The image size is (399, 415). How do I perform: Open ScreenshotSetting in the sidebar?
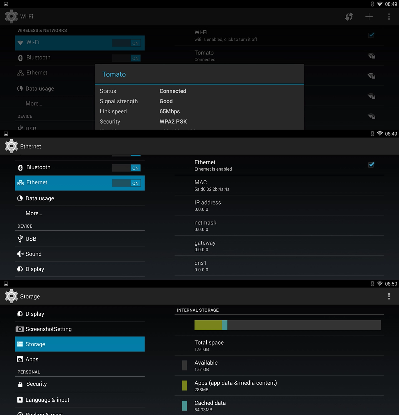[x=80, y=329]
